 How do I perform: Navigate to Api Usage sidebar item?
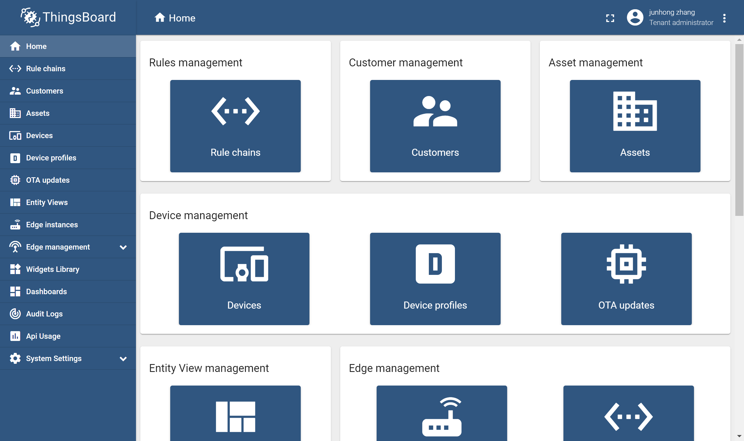[x=43, y=336]
